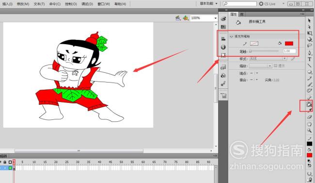Open the 修改(M) menu
This screenshot has height=183, width=315.
click(x=23, y=4)
